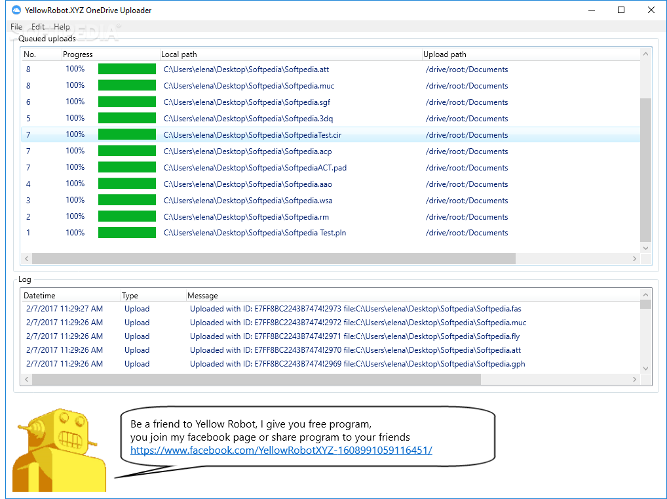Click Upload type cell in Softpedia.gph log row
The image size is (667, 499).
point(137,364)
